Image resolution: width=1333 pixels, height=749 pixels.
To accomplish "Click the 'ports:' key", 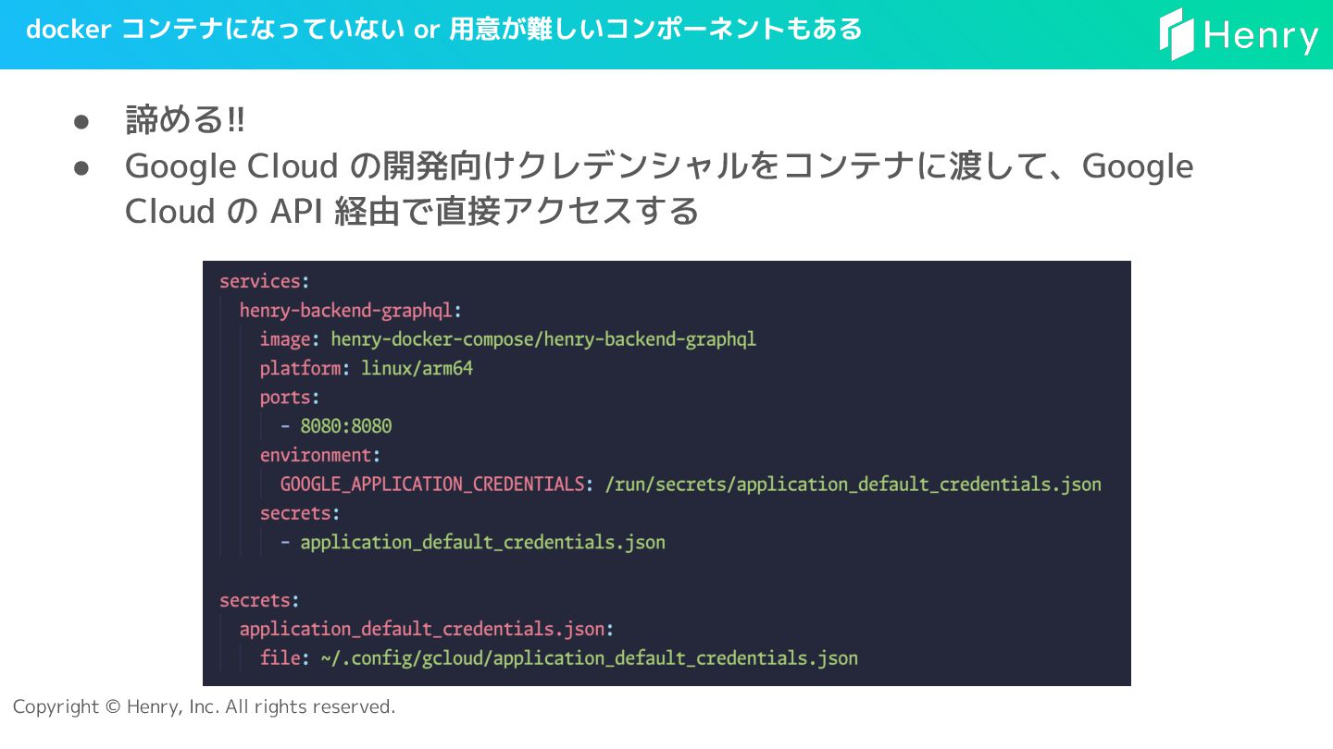I will coord(290,397).
